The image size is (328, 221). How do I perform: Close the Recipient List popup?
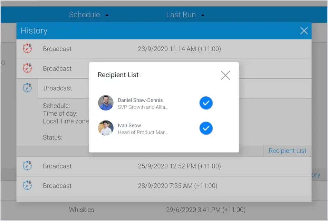point(225,75)
